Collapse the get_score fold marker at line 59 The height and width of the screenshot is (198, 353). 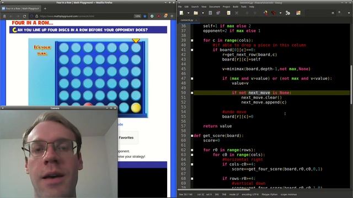pyautogui.click(x=192, y=136)
